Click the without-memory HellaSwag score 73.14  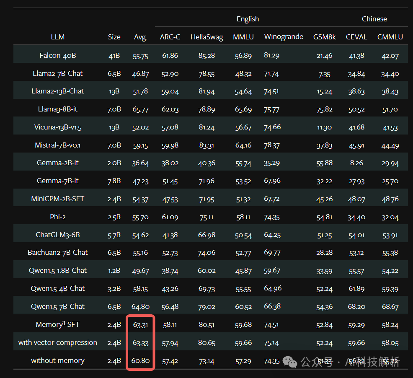[x=207, y=361]
